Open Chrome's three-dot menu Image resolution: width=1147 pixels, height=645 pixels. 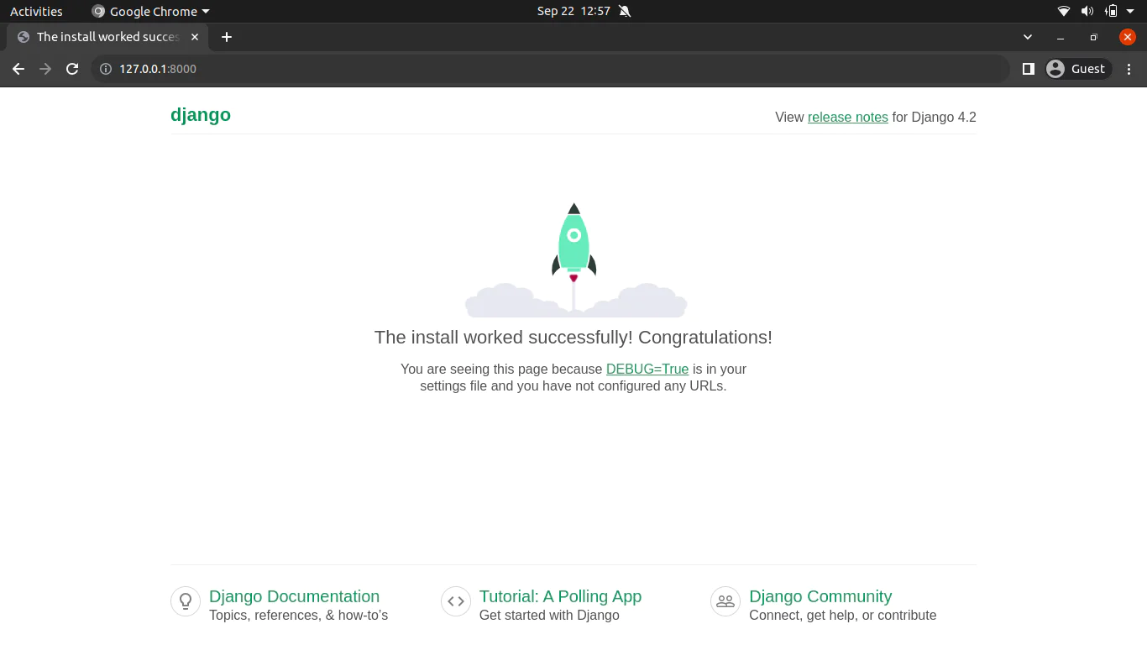point(1129,69)
